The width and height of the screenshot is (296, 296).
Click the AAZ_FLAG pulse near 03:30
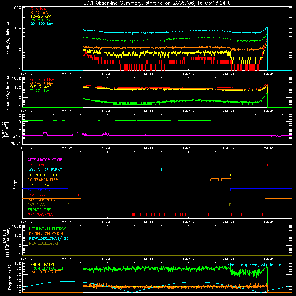(x=68, y=205)
